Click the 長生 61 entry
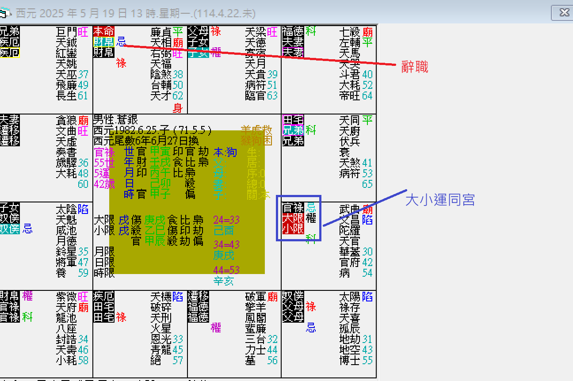The image size is (573, 381). pos(72,96)
